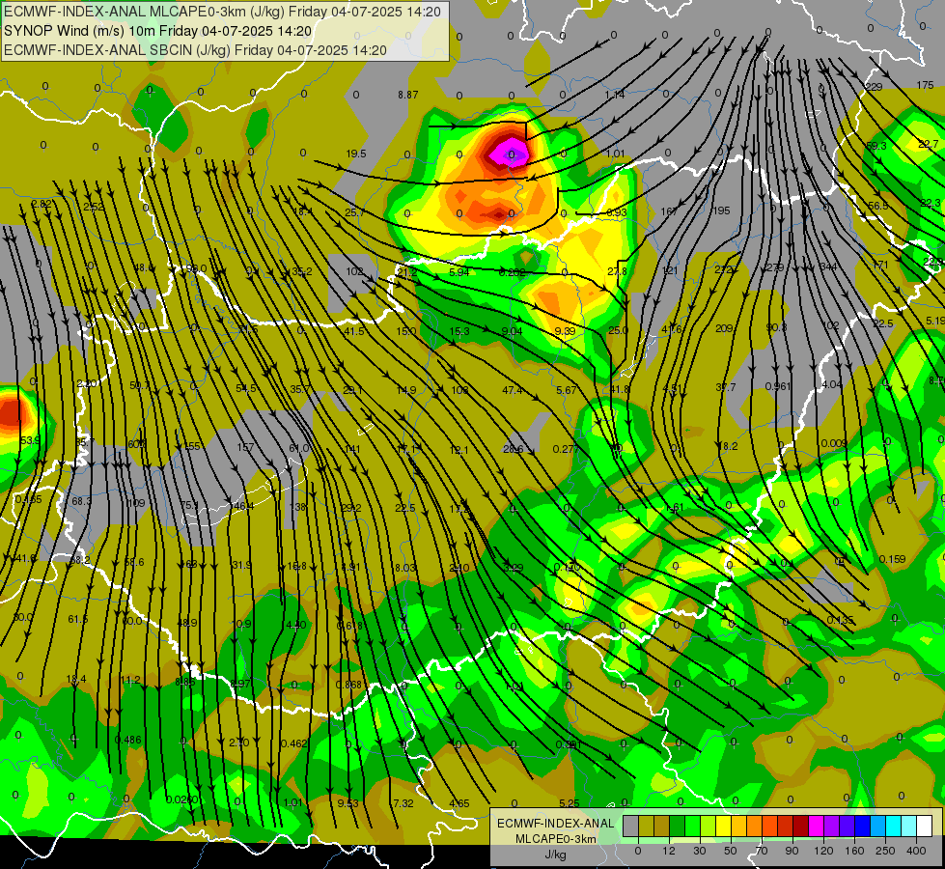This screenshot has height=869, width=945.
Task: Click the map value 59.3
Action: click(x=876, y=146)
